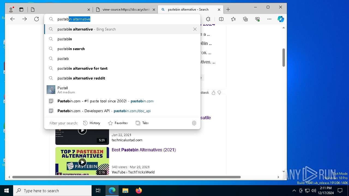Close the 'pastebin alternative - Search' tab

219,10
